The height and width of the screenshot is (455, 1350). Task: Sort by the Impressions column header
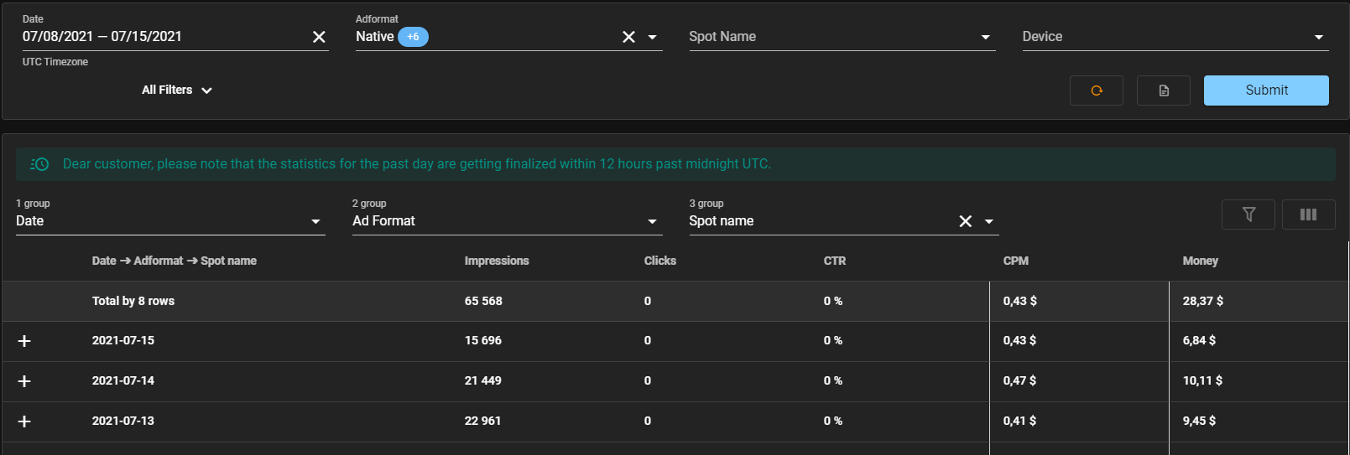coord(497,261)
